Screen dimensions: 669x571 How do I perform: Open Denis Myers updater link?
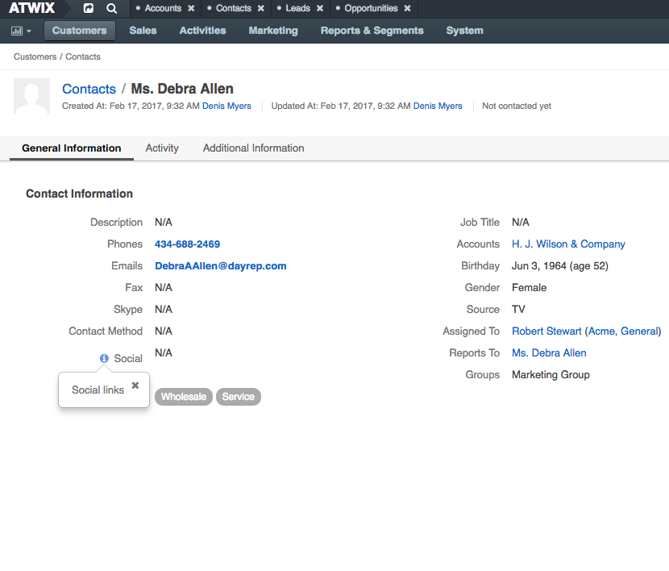(x=438, y=106)
